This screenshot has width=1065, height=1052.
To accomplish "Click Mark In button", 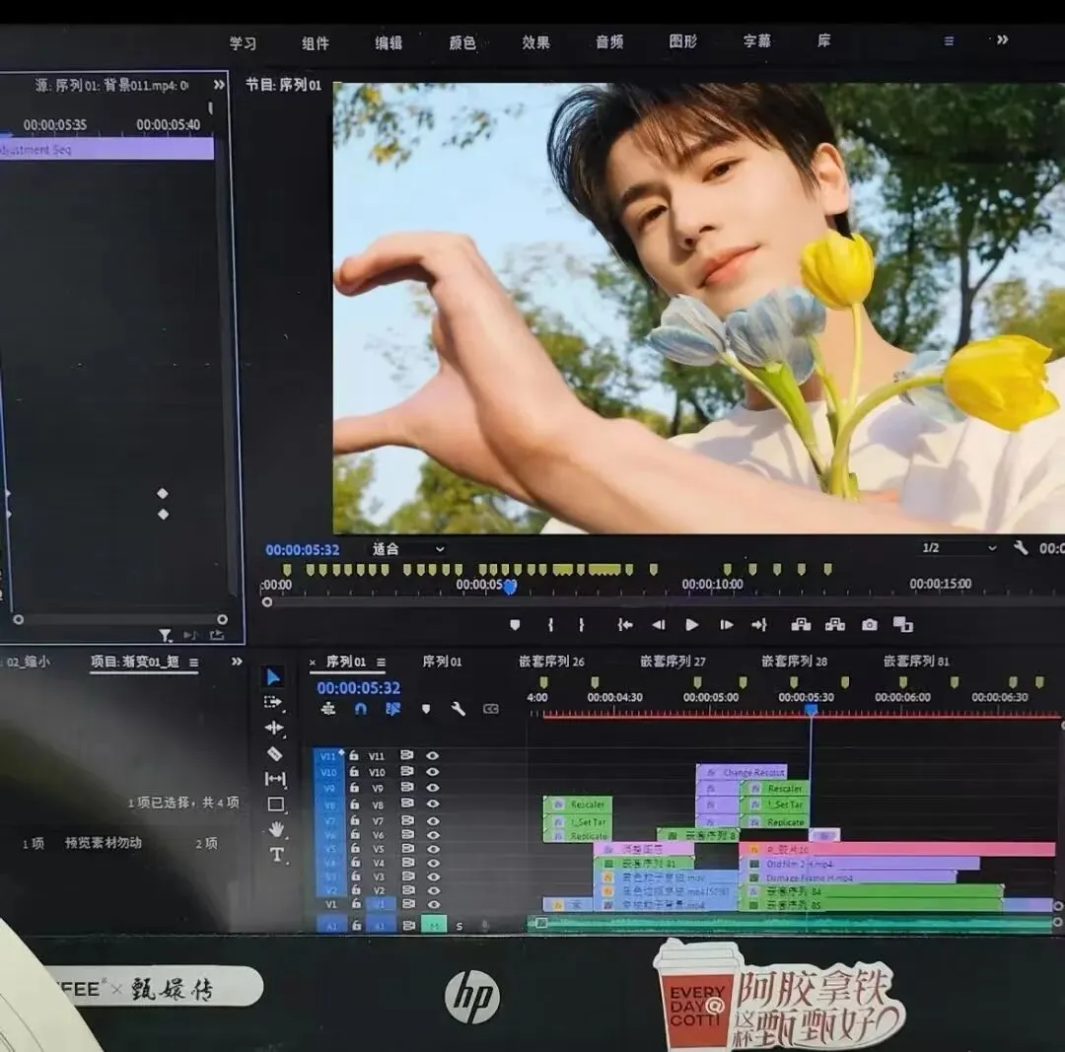I will (x=551, y=625).
